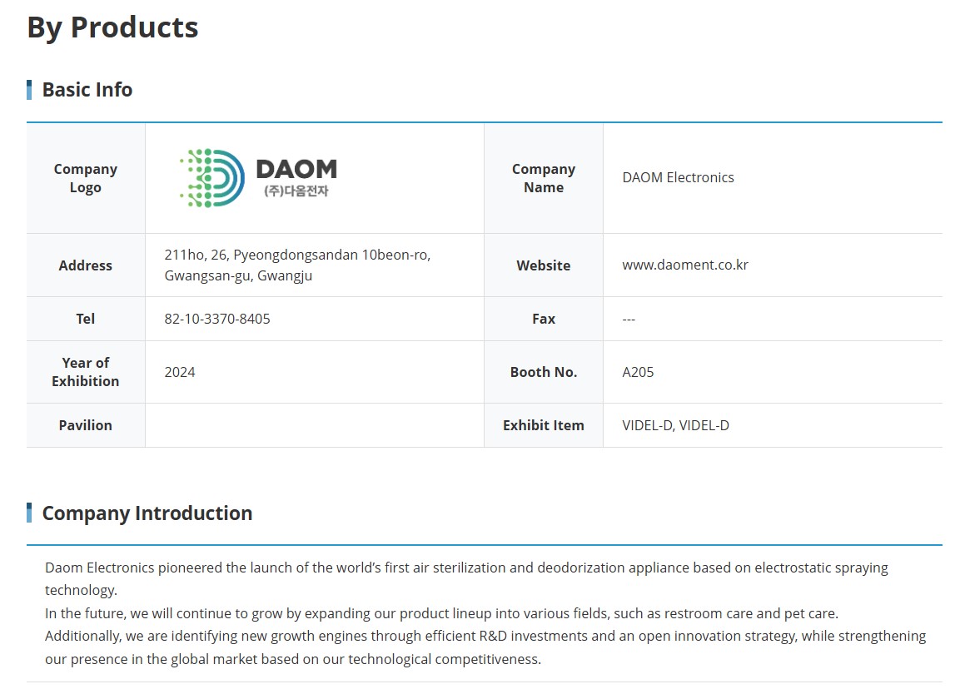This screenshot has width=955, height=689.
Task: Click the green dotted D logo emblem
Action: pos(212,178)
